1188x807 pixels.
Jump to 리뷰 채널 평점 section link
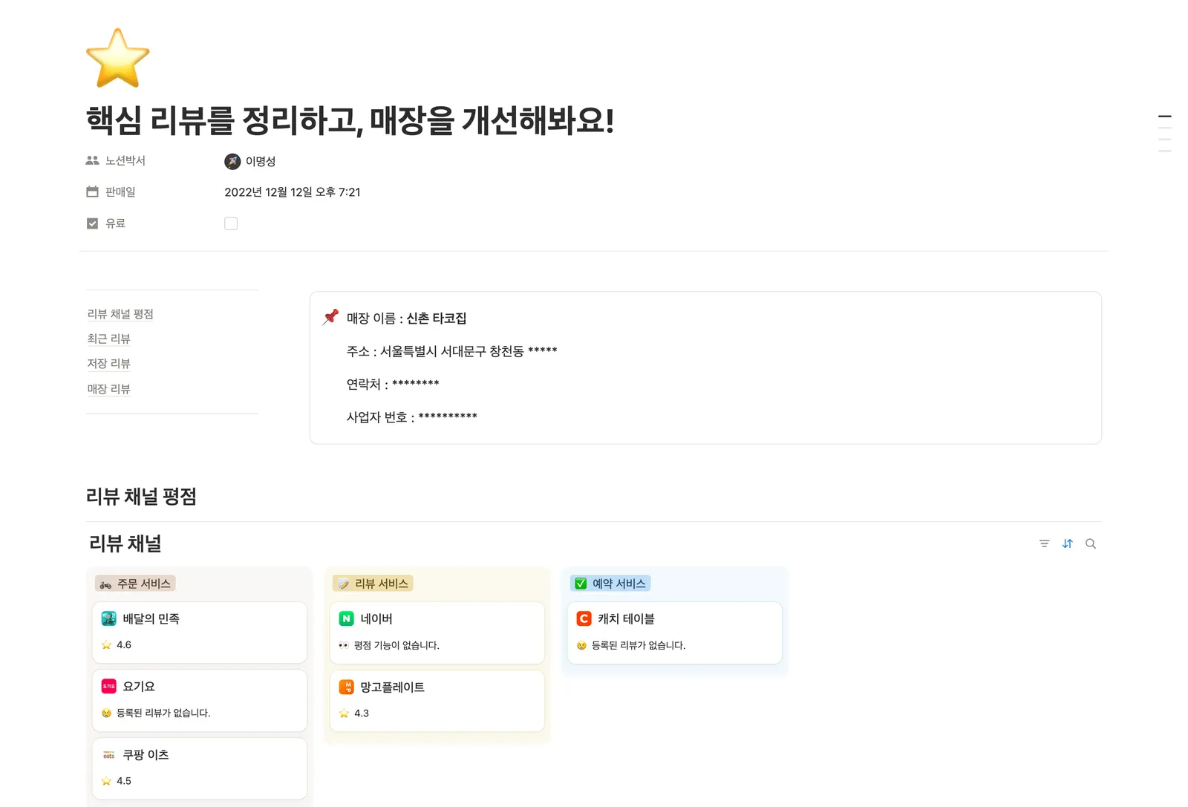pyautogui.click(x=120, y=314)
